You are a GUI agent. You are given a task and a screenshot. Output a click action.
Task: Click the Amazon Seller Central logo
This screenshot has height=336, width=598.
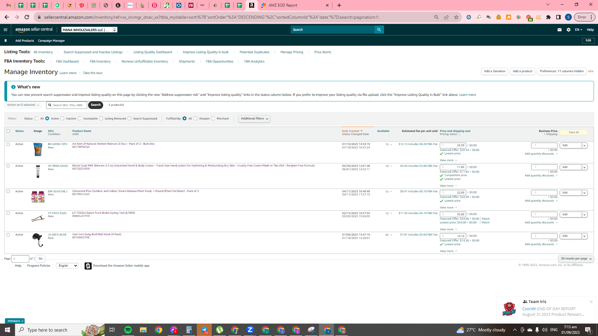click(34, 30)
